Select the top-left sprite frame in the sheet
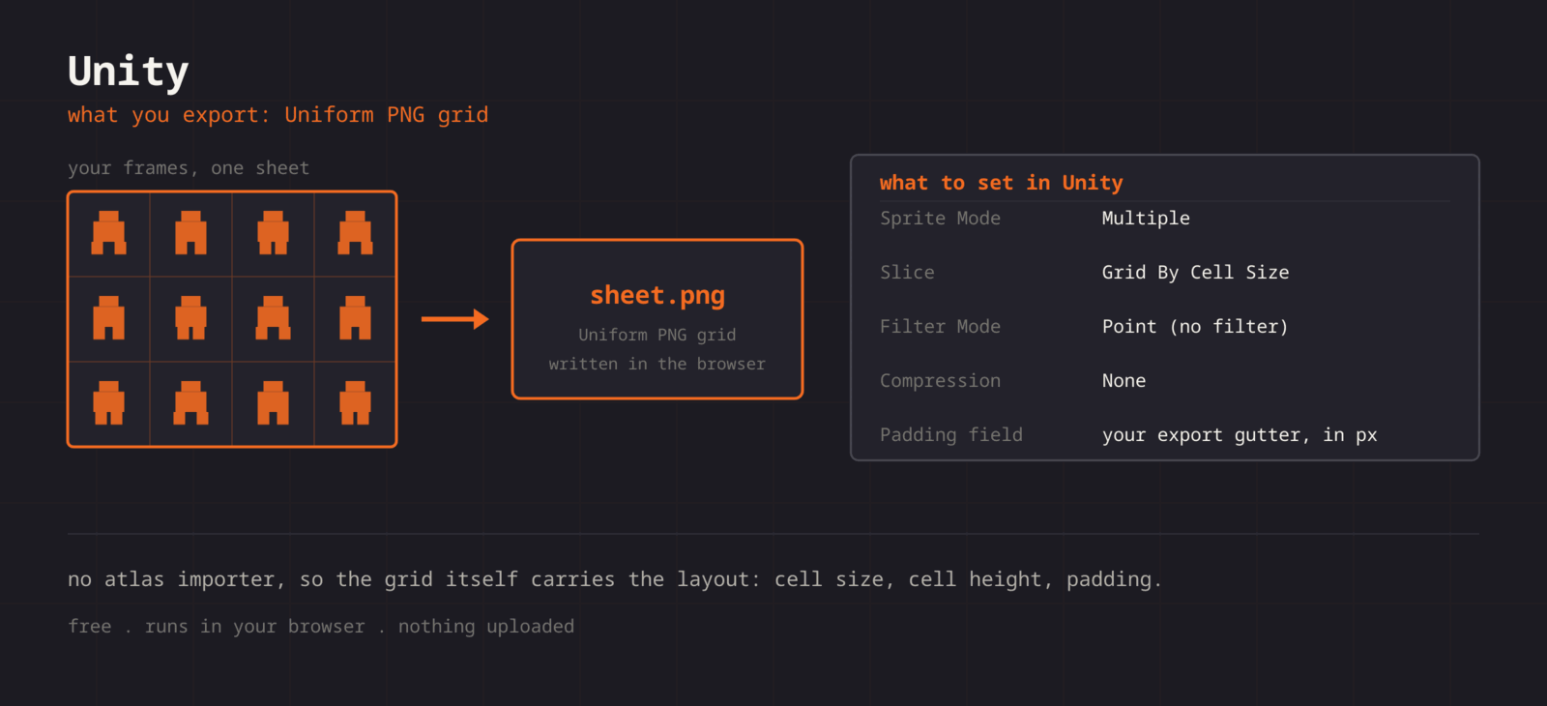The image size is (1547, 706). pos(109,233)
